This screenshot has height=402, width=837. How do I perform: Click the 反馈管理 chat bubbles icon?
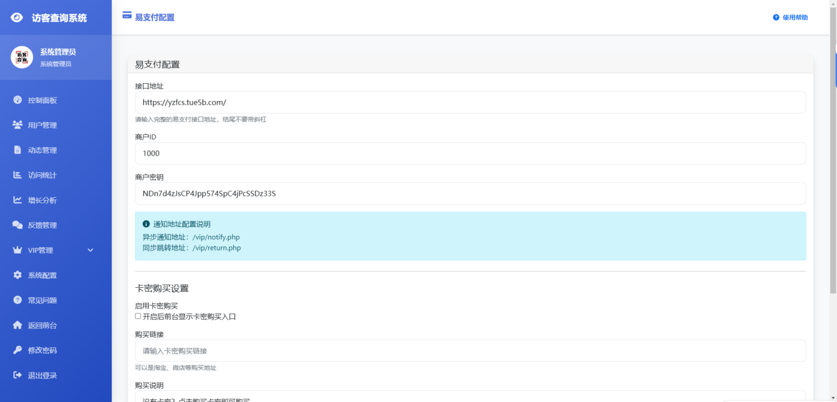[x=17, y=225]
